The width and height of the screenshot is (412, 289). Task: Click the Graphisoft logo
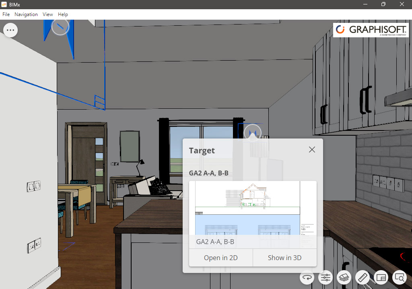click(x=370, y=30)
